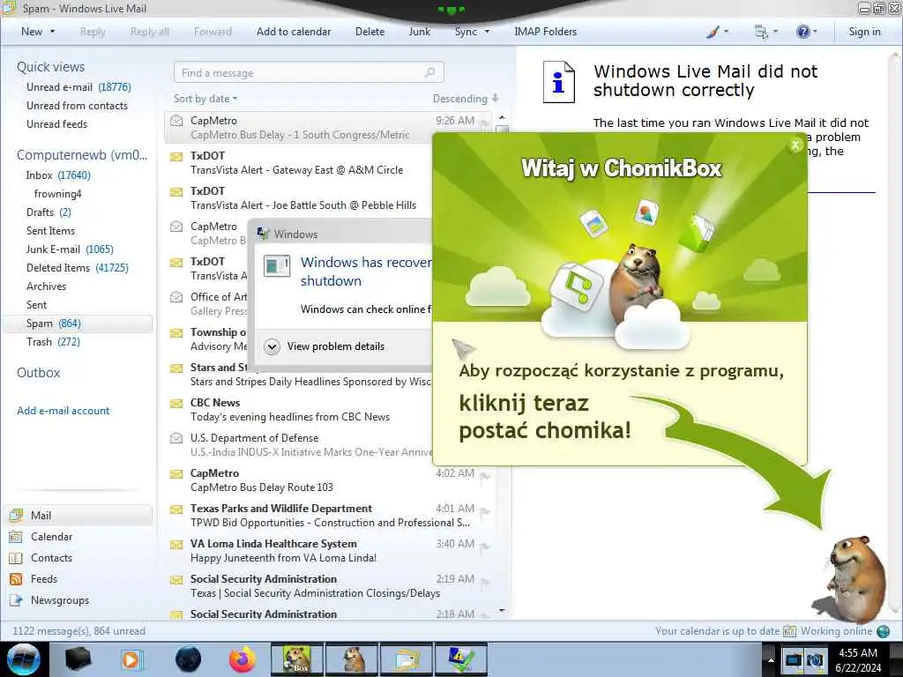Switch to Calendar view
Viewport: 903px width, 677px height.
pos(51,537)
